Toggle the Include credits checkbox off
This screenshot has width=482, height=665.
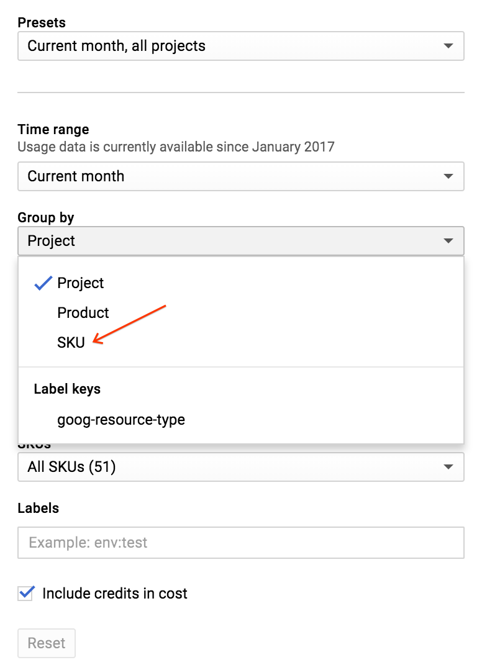[24, 593]
